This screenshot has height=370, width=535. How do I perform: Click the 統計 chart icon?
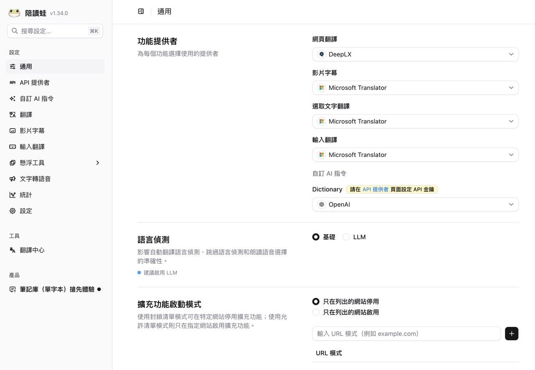tap(13, 195)
